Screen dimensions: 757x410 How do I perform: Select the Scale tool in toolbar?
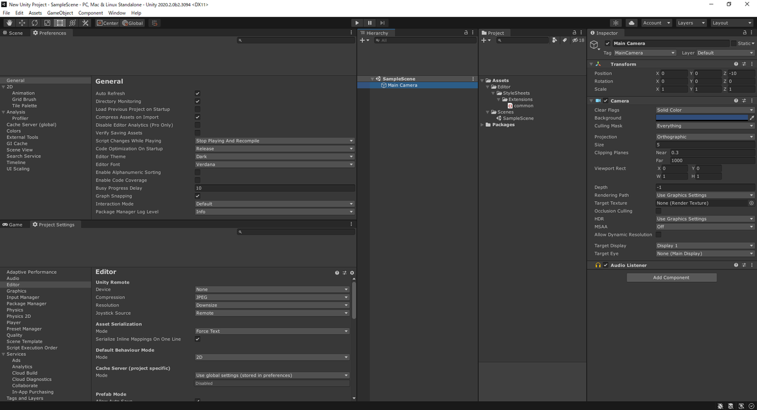click(47, 23)
